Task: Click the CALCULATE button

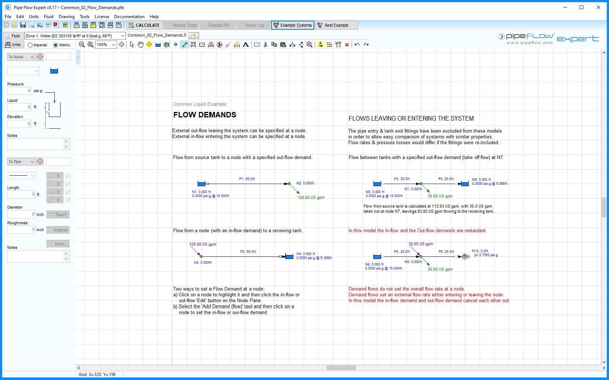Action: tap(144, 25)
